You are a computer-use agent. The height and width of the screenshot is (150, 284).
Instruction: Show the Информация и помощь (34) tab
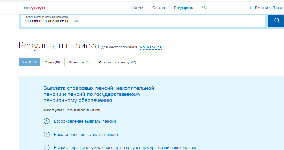coord(118,62)
